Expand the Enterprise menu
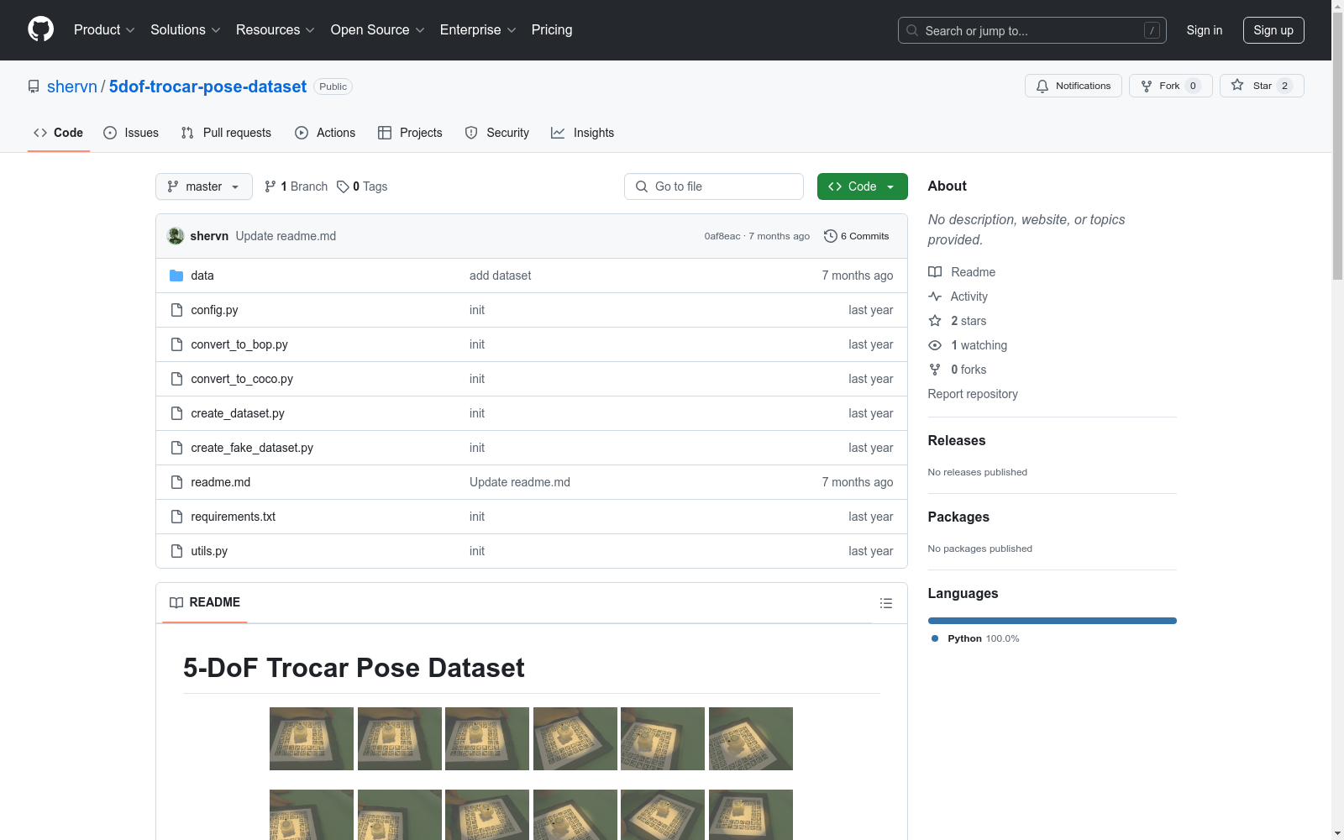1344x840 pixels. [478, 30]
